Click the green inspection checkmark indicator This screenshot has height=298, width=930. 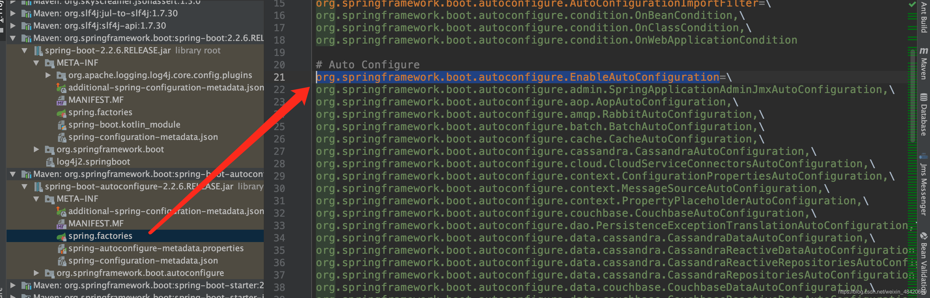click(912, 4)
